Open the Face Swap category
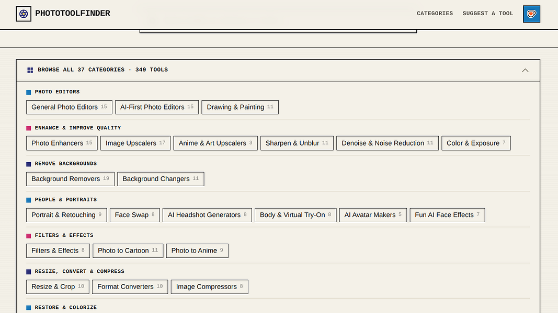This screenshot has width=558, height=313. 135,215
